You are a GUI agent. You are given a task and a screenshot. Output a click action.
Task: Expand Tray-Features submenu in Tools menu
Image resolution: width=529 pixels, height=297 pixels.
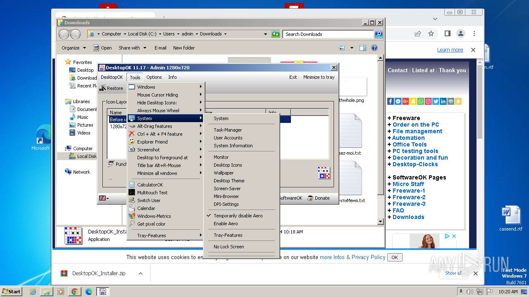(166, 236)
